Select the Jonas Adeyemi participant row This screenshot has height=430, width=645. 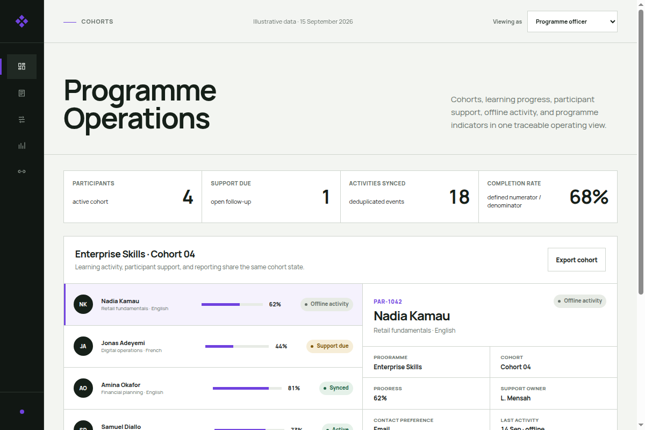[213, 346]
